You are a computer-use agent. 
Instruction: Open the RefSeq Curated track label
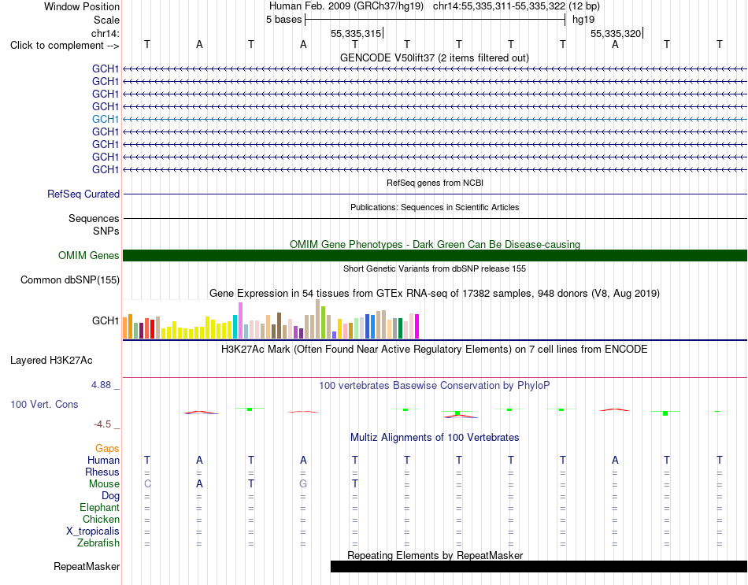pos(83,194)
